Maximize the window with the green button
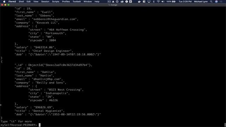The width and height of the screenshot is (226, 127). pyautogui.click(x=8, y=5)
